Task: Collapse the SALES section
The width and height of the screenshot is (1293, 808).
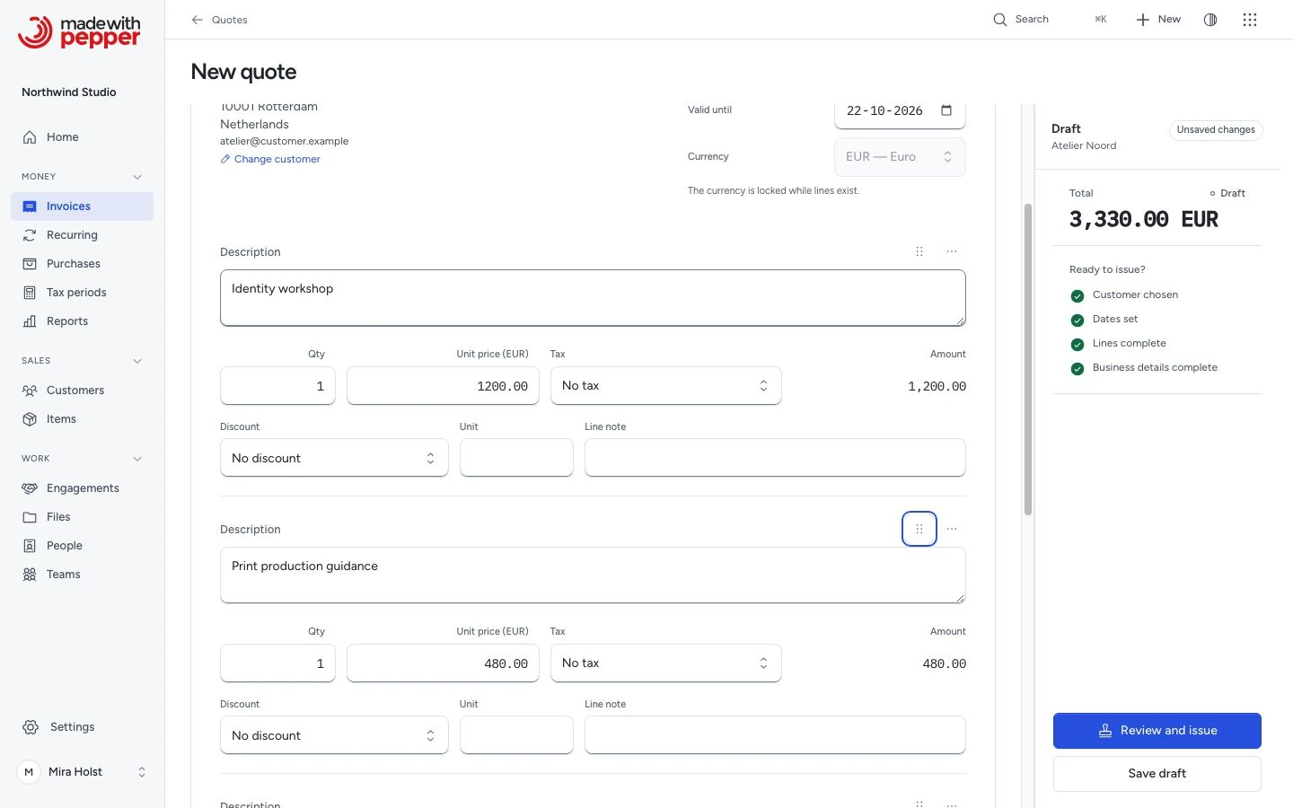Action: (137, 361)
